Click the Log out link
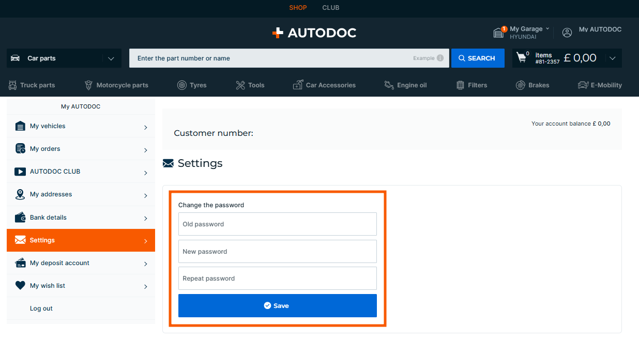 [41, 308]
